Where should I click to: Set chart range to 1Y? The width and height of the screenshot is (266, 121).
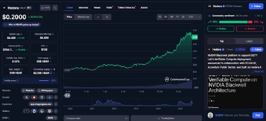177,17
